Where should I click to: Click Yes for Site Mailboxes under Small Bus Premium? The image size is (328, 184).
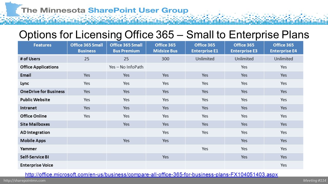coord(126,124)
